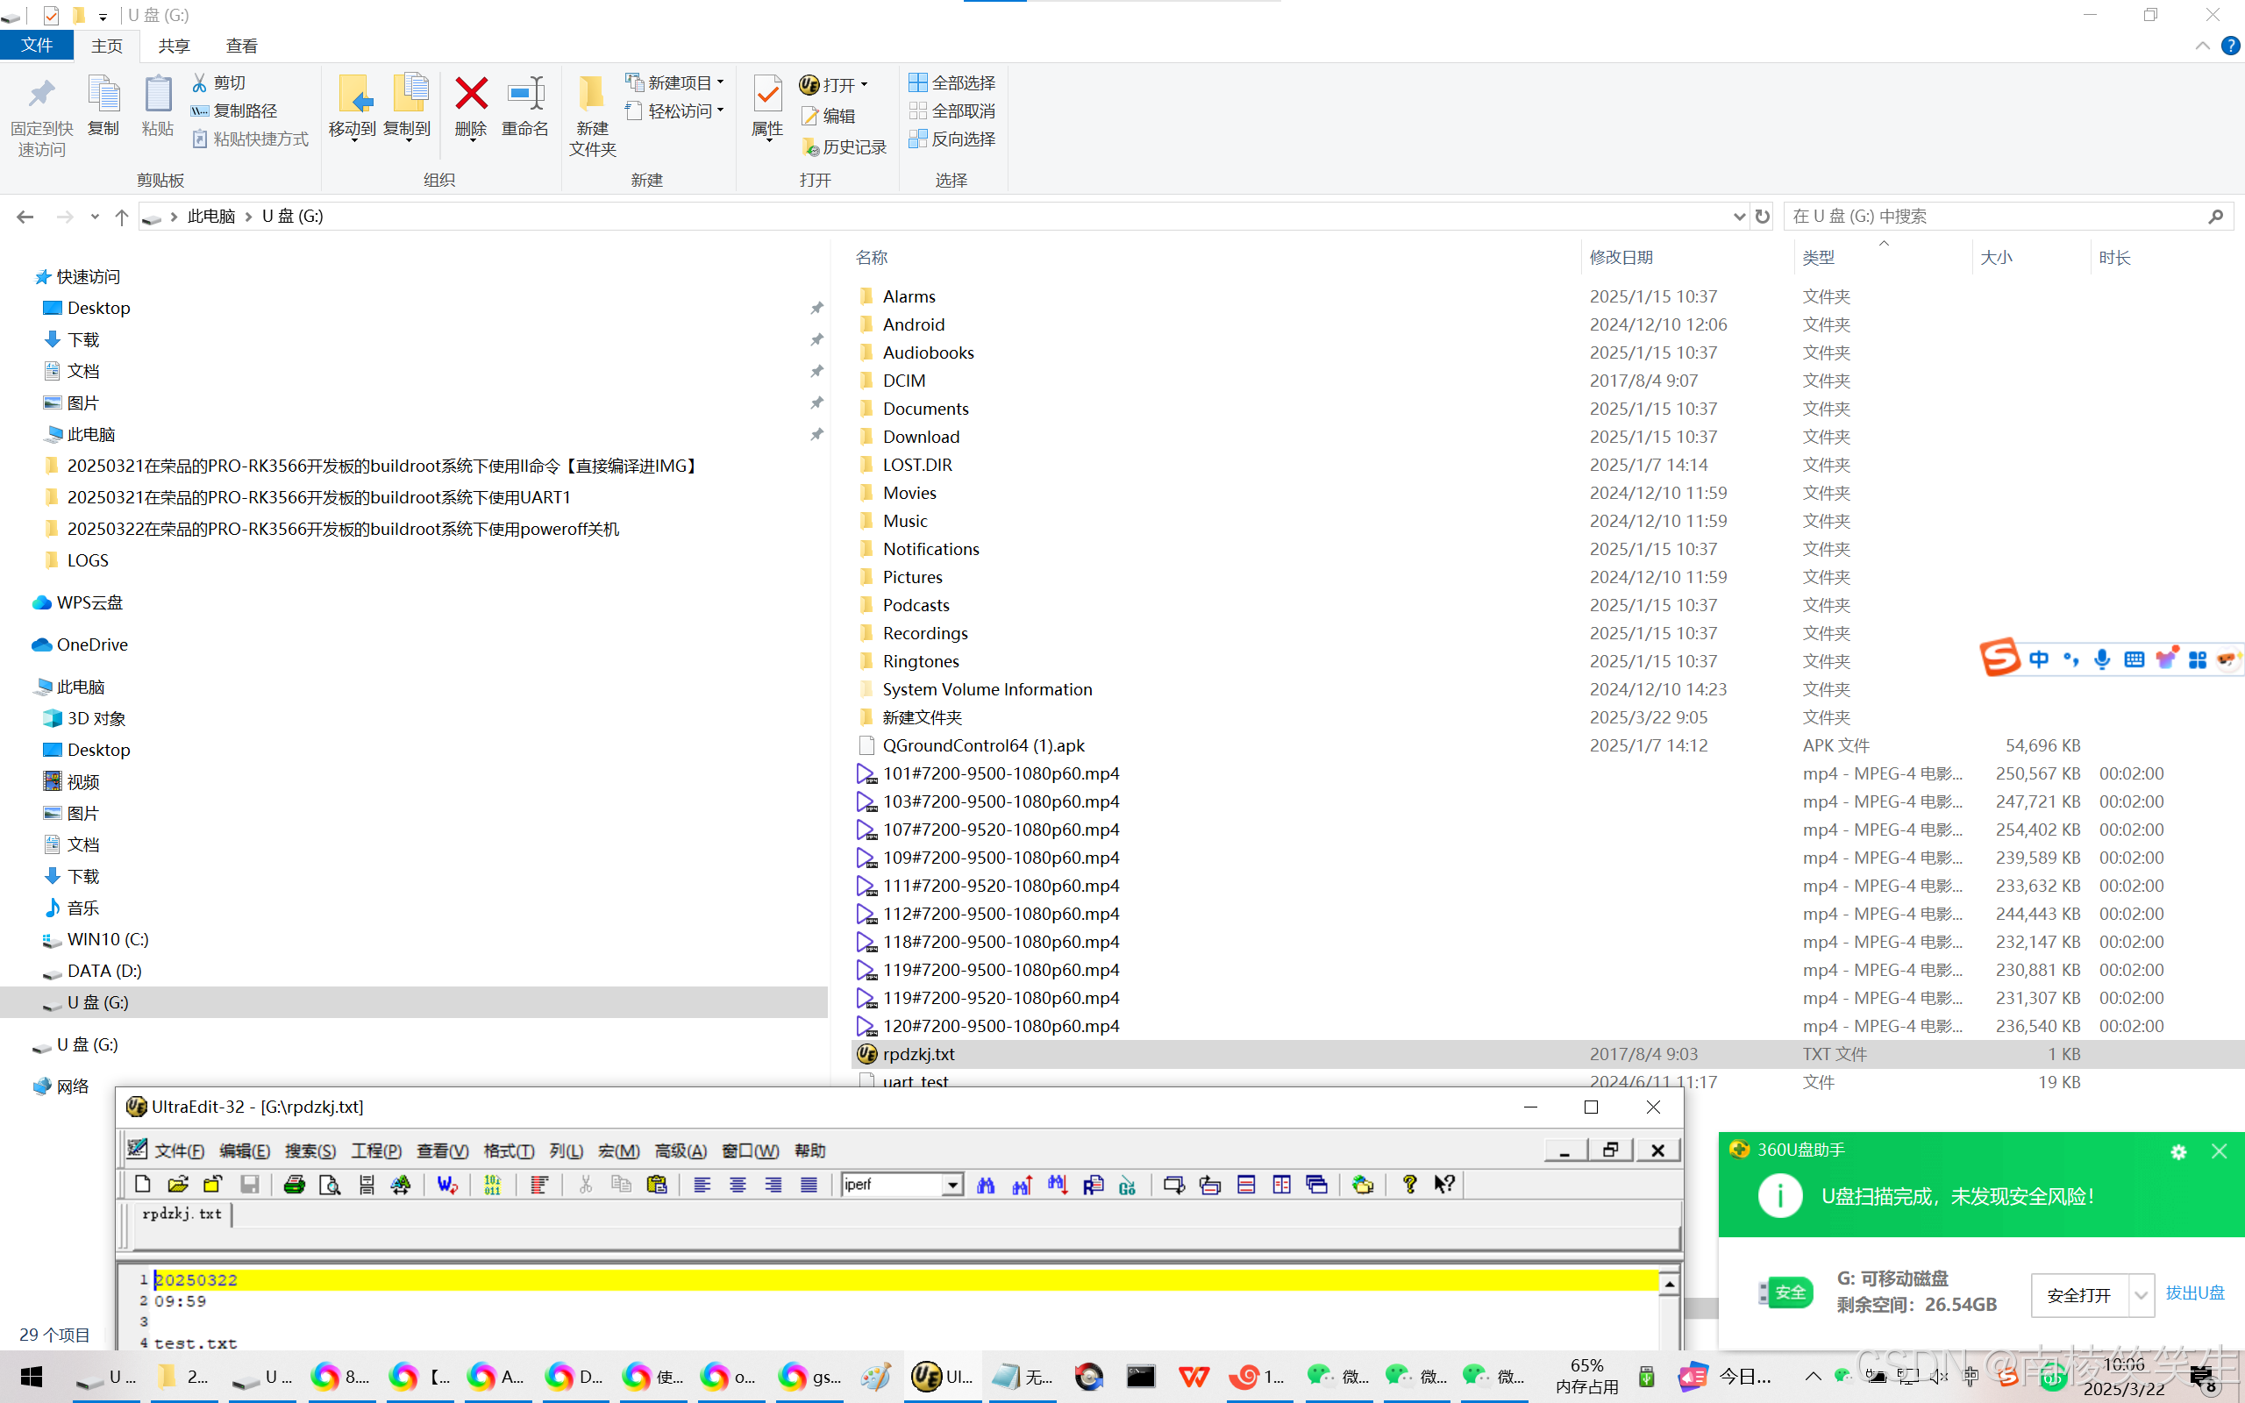Click the New file icon in UltraEdit
Screen dimensions: 2245x1403
[x=142, y=1184]
